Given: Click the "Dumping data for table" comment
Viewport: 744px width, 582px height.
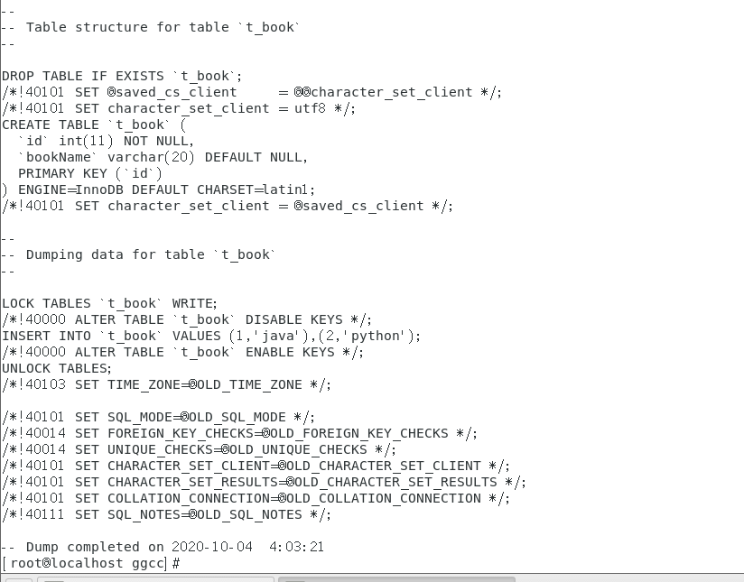Looking at the screenshot, I should click(138, 254).
